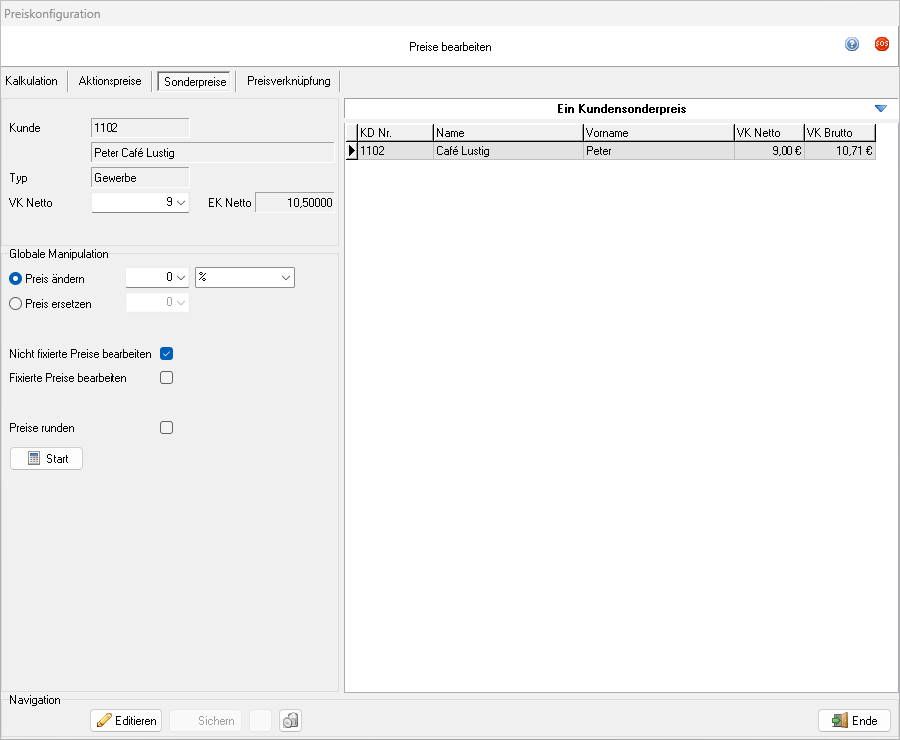The image size is (900, 740).
Task: Switch to the Kalkulation tab
Action: click(32, 81)
